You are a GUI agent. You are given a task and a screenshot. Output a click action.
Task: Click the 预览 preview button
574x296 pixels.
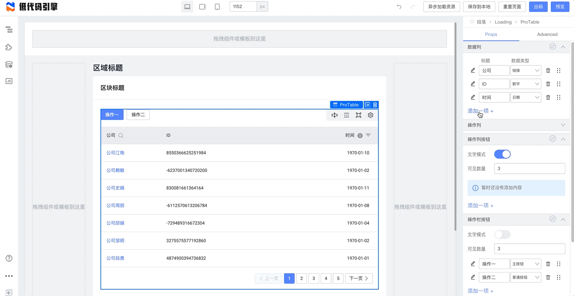(560, 7)
